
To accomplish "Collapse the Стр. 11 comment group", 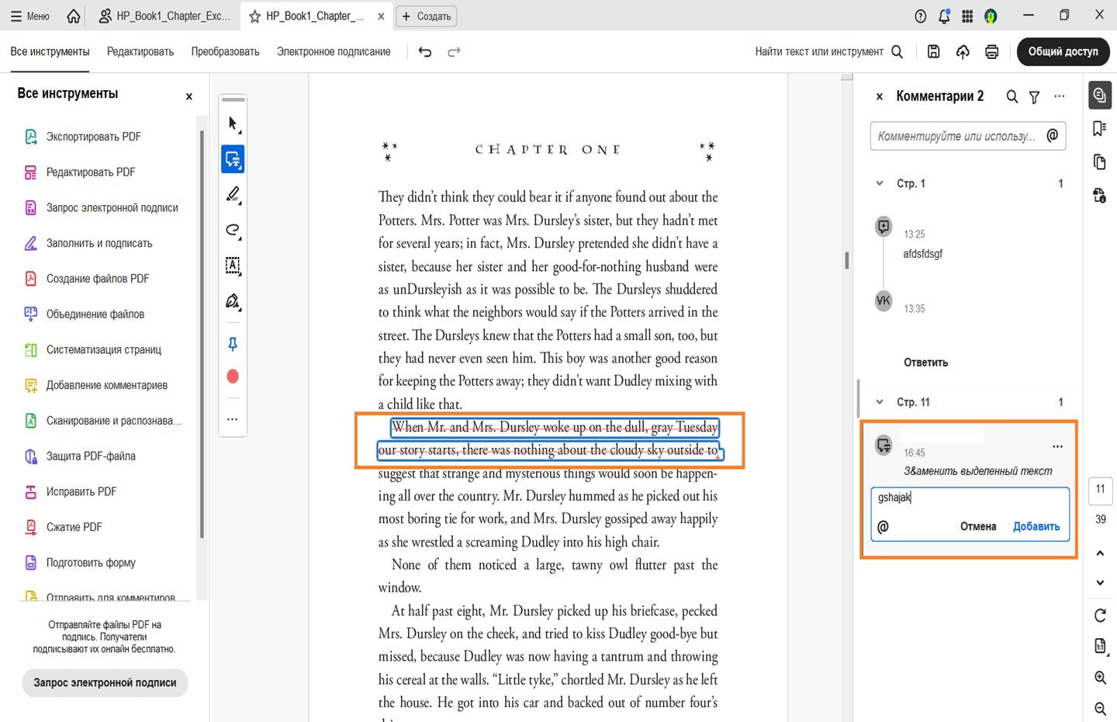I will pyautogui.click(x=879, y=402).
